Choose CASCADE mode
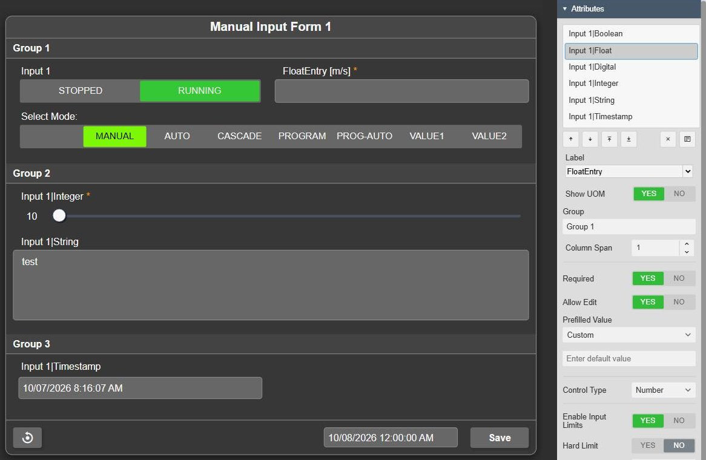 pyautogui.click(x=240, y=136)
